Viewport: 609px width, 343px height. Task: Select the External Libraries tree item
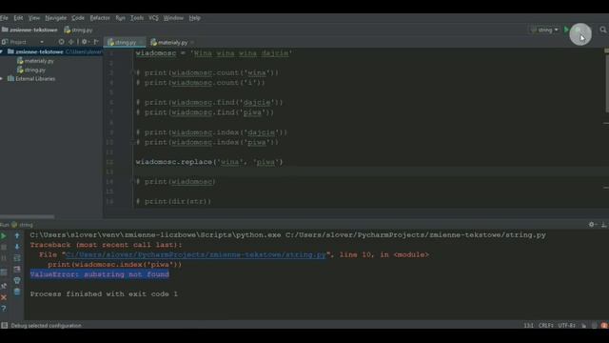(31, 78)
